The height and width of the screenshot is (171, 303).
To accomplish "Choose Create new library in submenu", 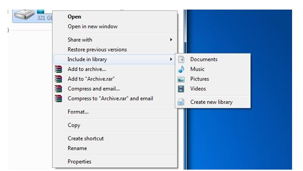I will (x=211, y=102).
